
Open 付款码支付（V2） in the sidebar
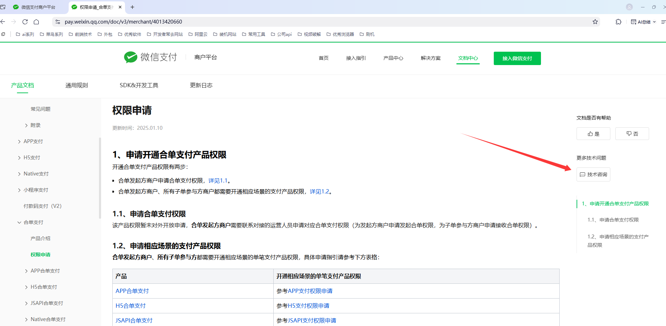click(43, 206)
